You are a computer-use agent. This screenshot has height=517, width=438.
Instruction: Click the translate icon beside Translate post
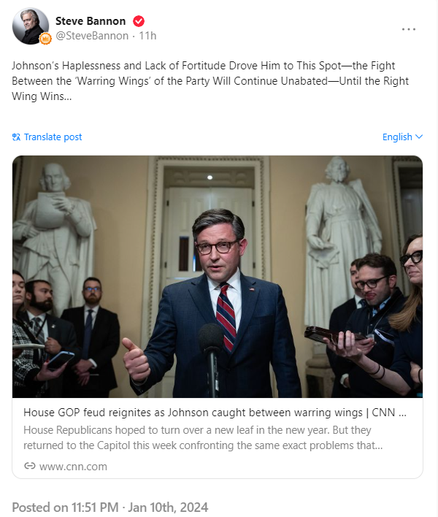click(x=16, y=137)
